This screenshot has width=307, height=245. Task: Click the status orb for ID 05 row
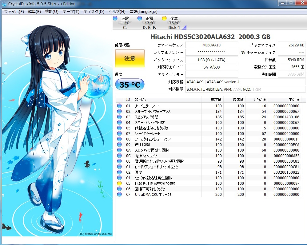[x=119, y=128]
